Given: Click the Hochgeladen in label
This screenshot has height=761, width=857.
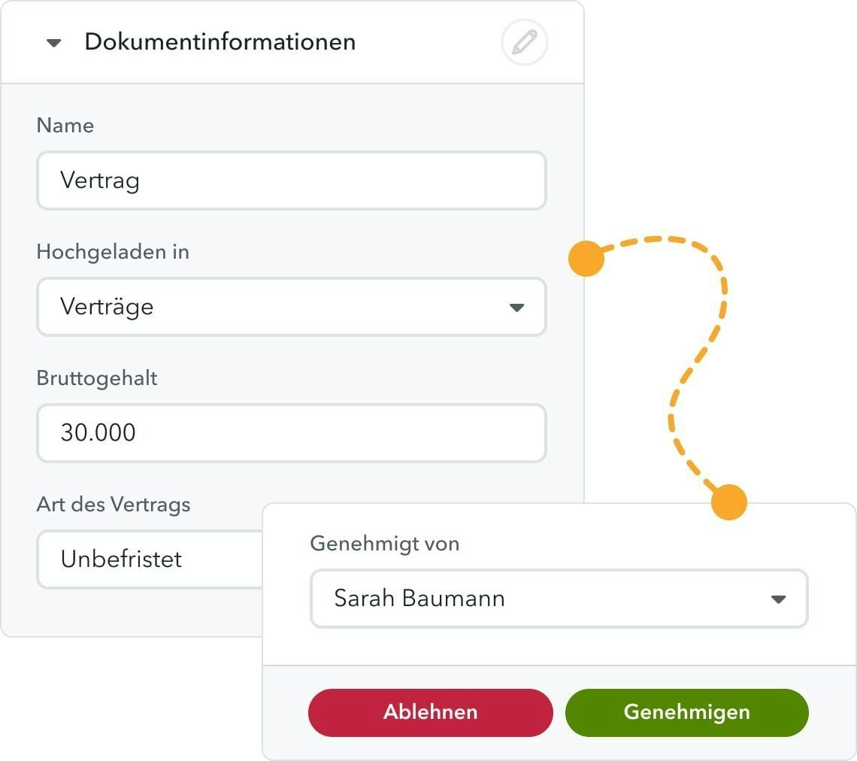Looking at the screenshot, I should click(x=113, y=252).
